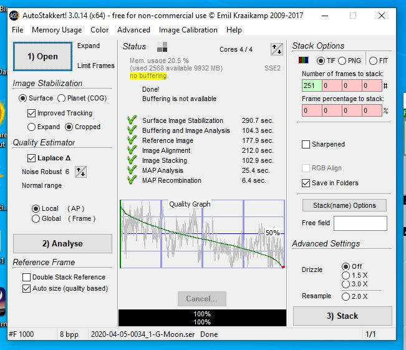406x350 pixels.
Task: Adjust the cores count up/down arrows
Action: pyautogui.click(x=276, y=49)
